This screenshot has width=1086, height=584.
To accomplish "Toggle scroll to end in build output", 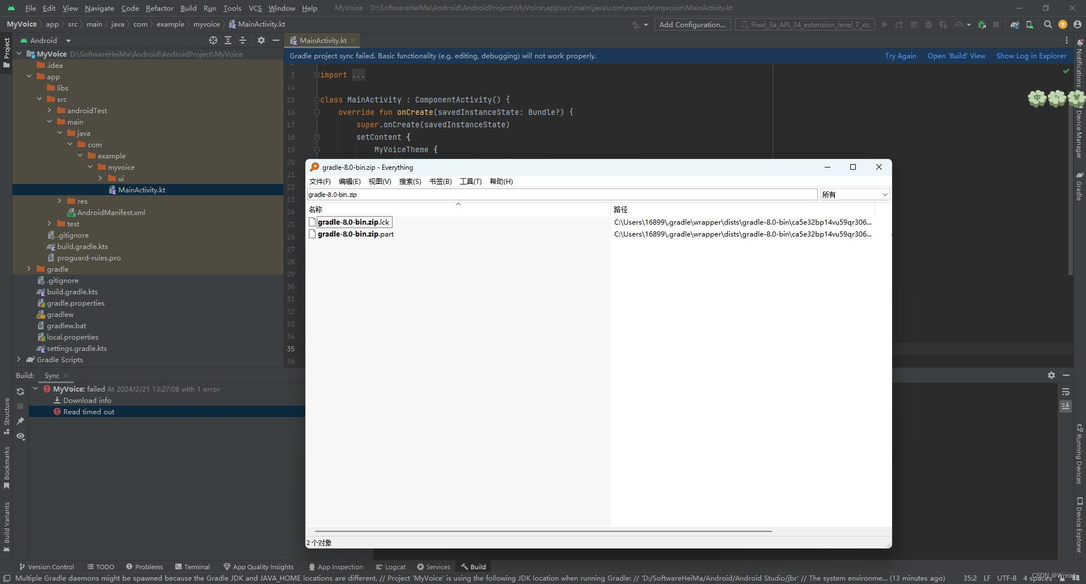I will pyautogui.click(x=1066, y=406).
